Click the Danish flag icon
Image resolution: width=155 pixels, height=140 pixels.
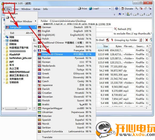pos(40,89)
